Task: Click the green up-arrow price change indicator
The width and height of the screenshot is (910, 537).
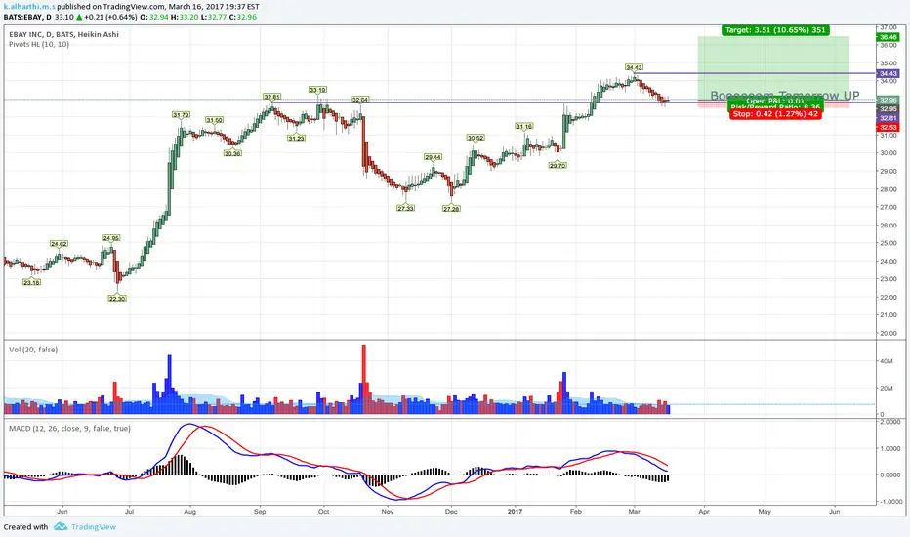Action: coord(79,17)
